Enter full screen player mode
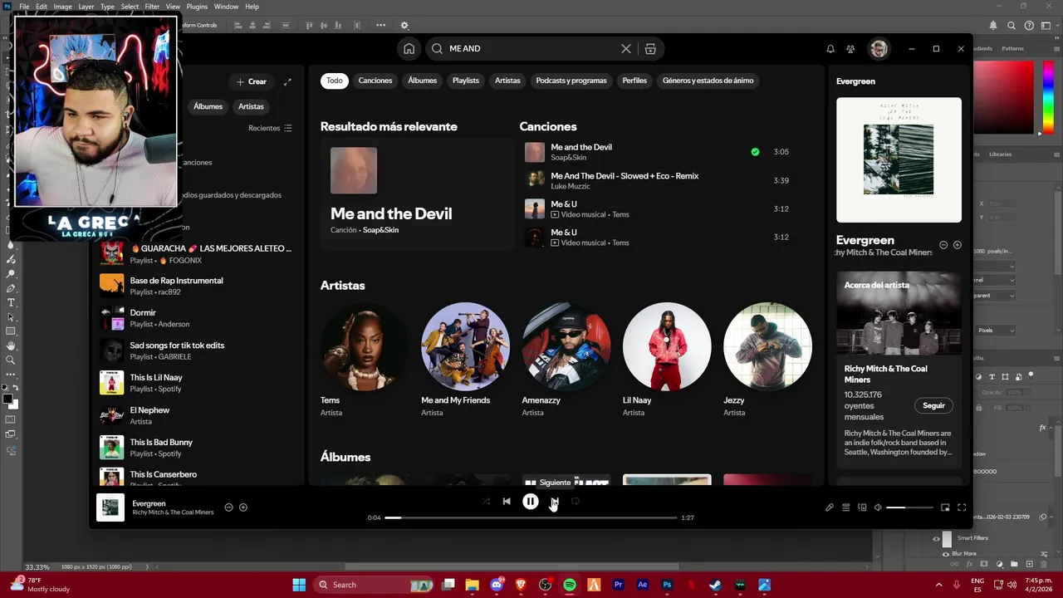 (x=962, y=507)
